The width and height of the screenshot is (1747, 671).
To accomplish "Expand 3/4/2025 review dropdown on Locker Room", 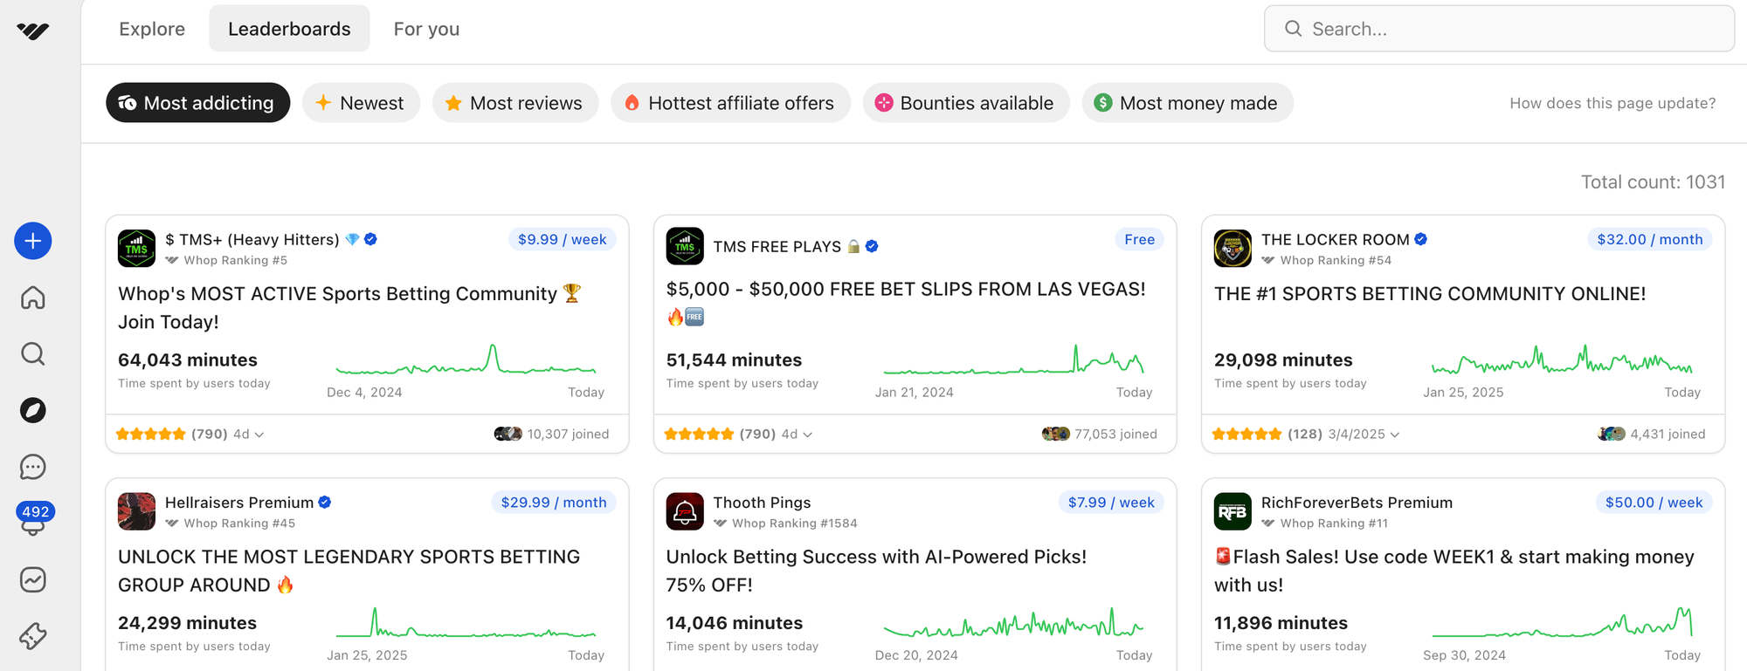I will click(x=1395, y=435).
